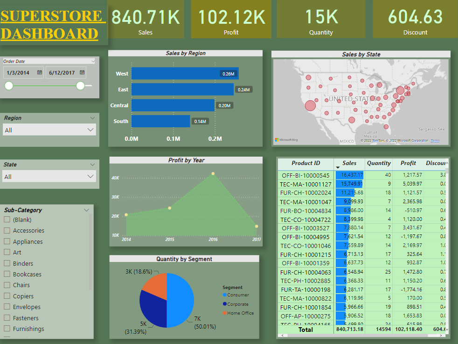
Task: Click the Corporate legend marker dot
Action: point(225,304)
